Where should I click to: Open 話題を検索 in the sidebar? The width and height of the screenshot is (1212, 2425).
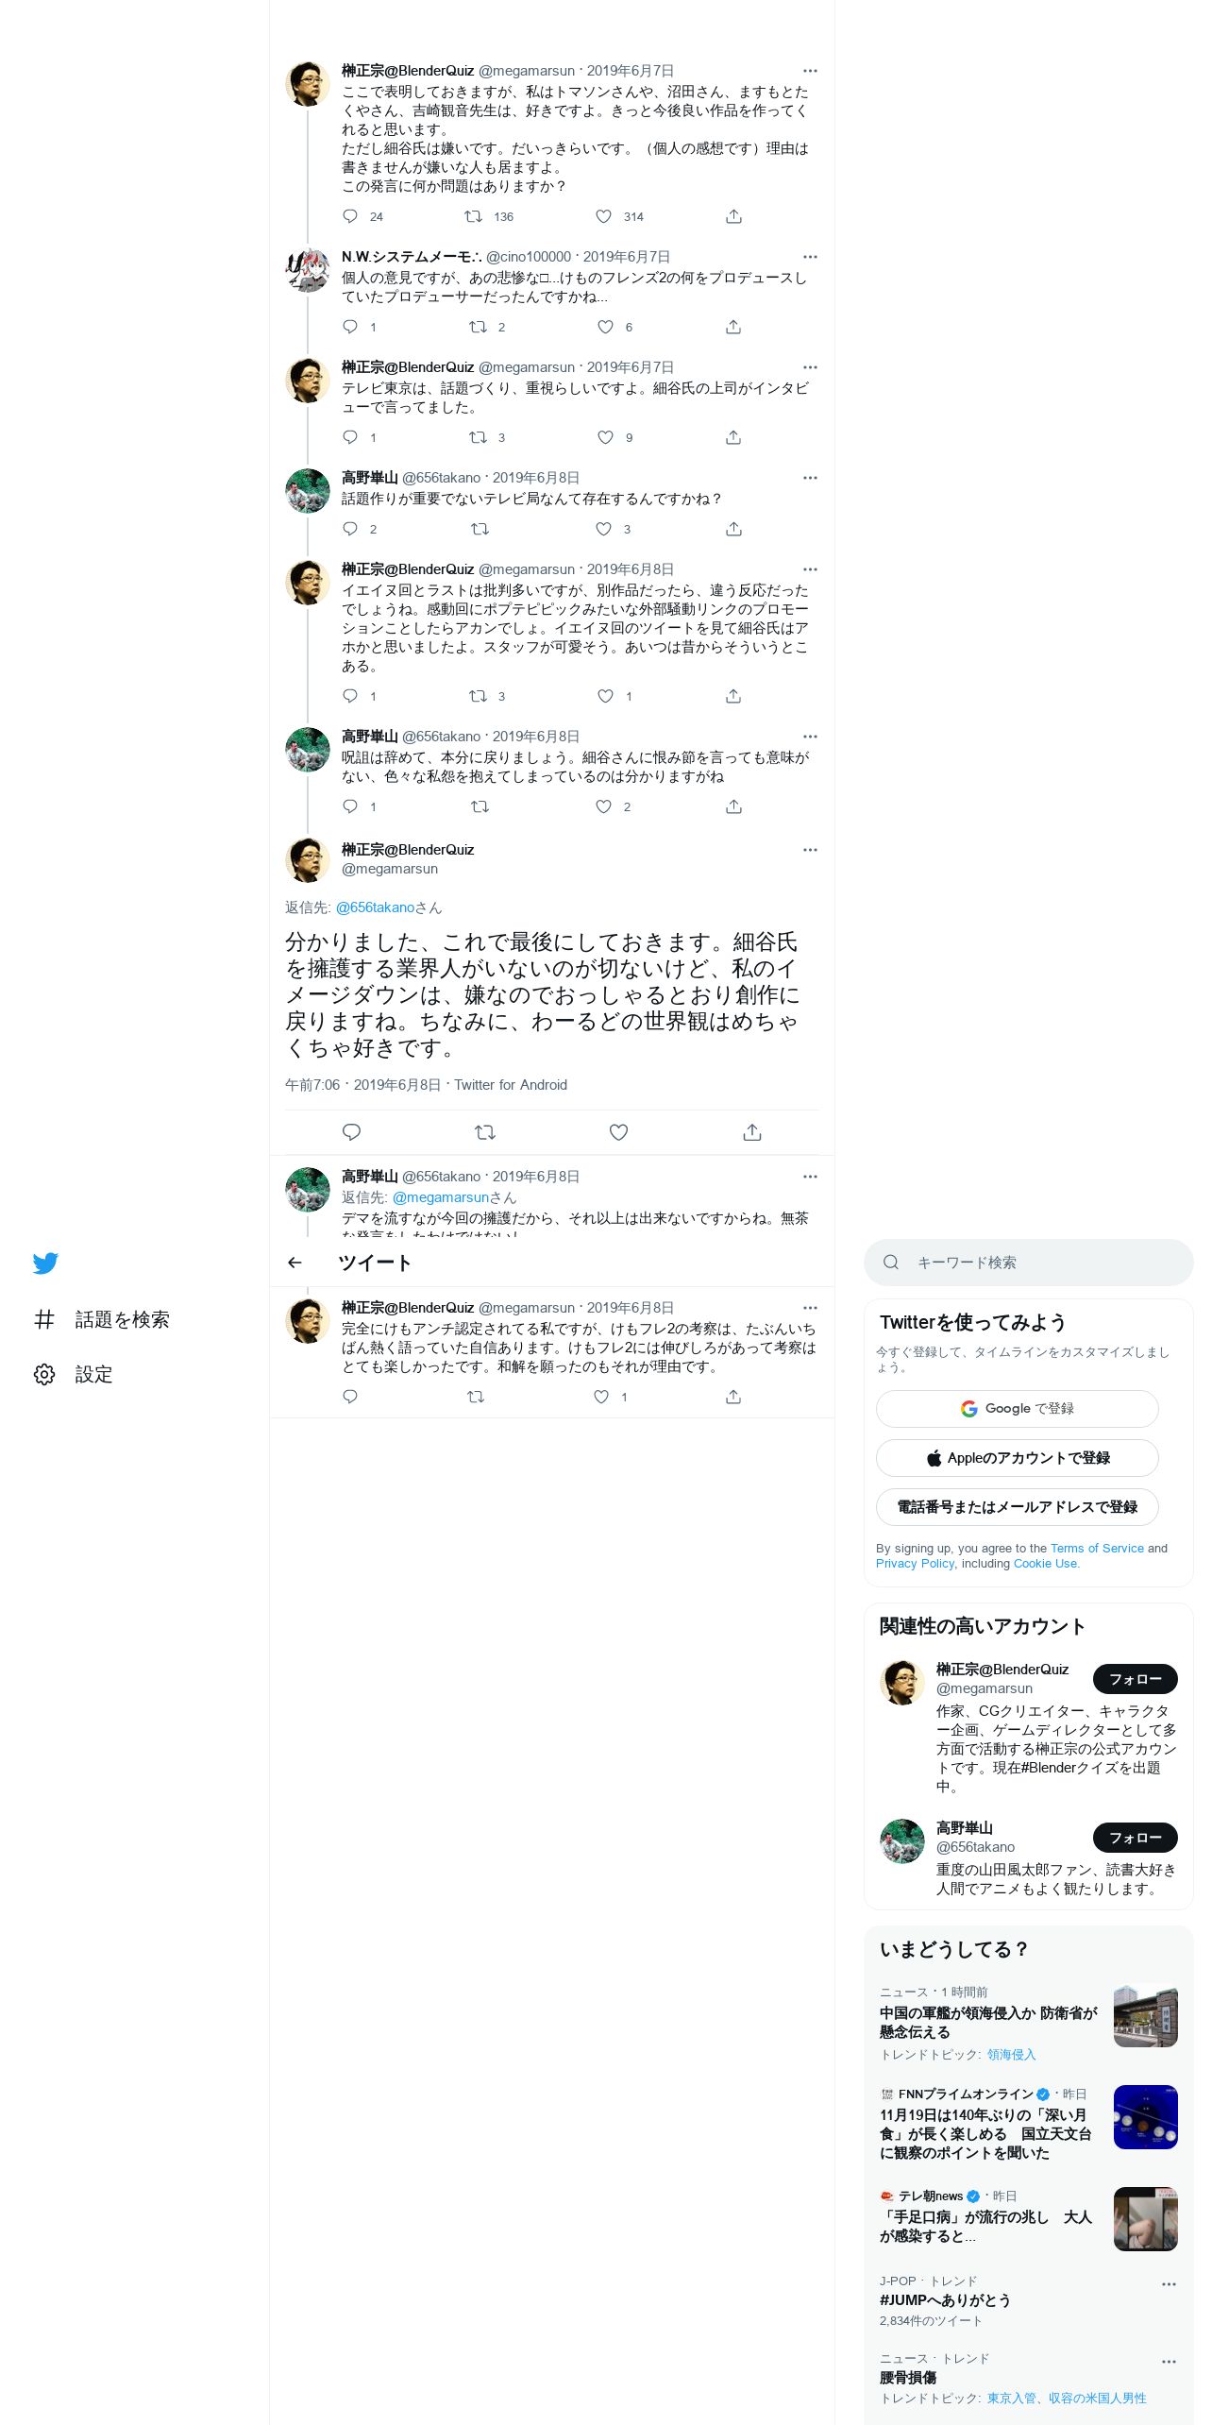(x=122, y=1319)
